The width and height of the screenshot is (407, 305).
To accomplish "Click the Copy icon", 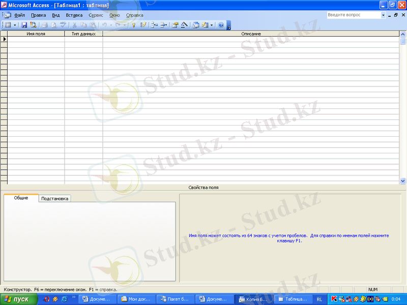I will point(83,25).
